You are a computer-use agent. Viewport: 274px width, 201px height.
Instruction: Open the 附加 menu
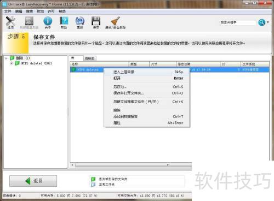41,11
